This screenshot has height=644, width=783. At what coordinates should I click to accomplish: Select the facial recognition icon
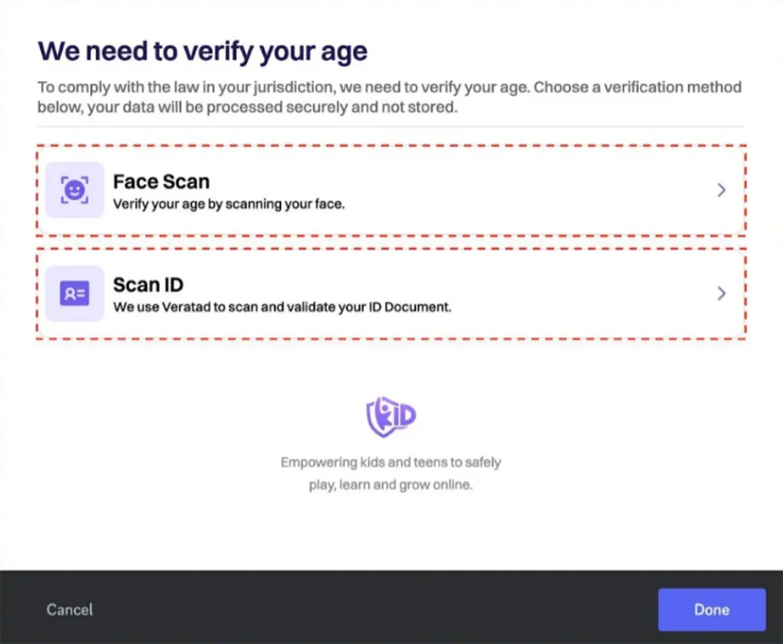74,190
